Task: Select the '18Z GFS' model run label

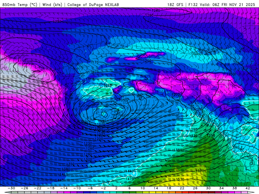Action: (x=175, y=5)
